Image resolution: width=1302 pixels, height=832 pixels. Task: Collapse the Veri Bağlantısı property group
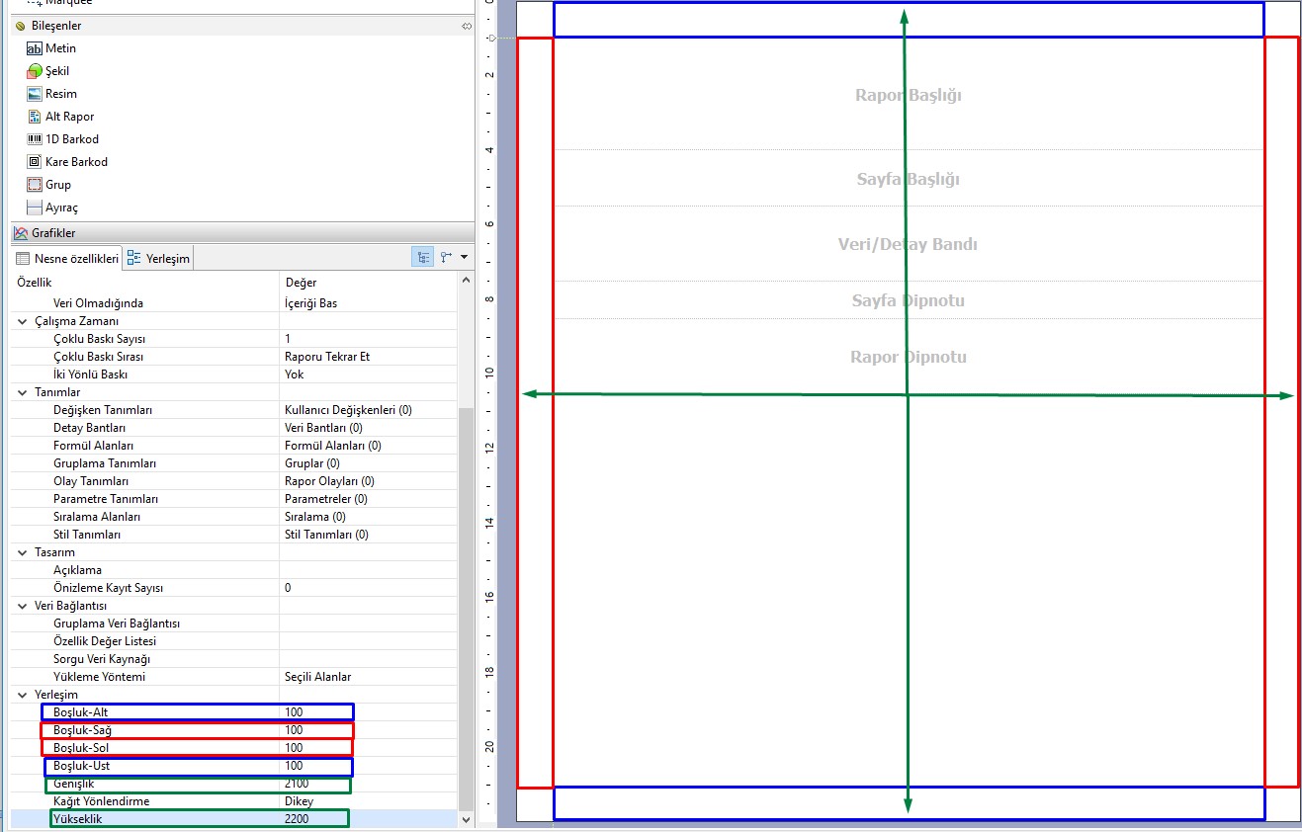click(23, 606)
